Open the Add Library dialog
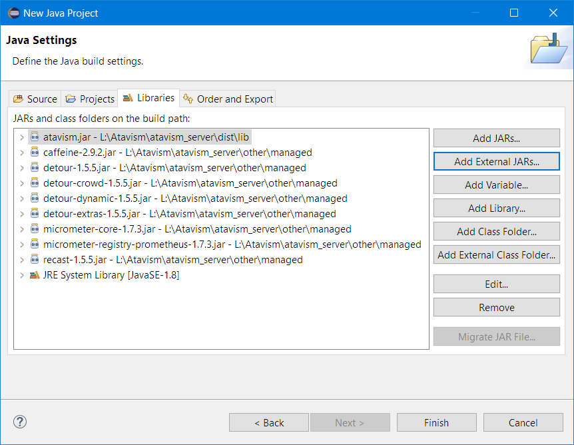The width and height of the screenshot is (574, 445). click(x=496, y=208)
